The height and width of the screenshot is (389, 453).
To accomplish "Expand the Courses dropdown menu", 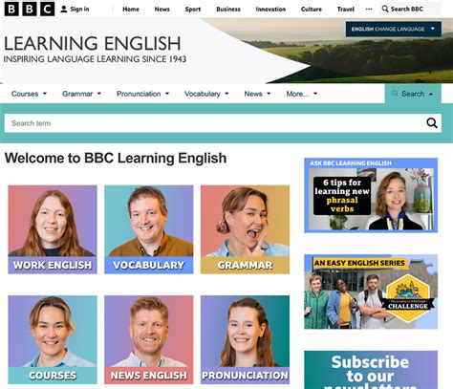I will coord(29,94).
